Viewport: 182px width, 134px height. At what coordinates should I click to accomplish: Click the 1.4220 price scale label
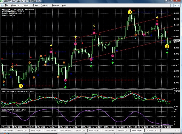(x=176, y=13)
